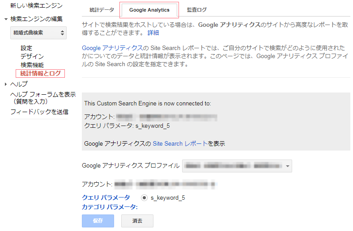
Task: Select 統計情報とログ in the sidebar
Action: pos(41,73)
